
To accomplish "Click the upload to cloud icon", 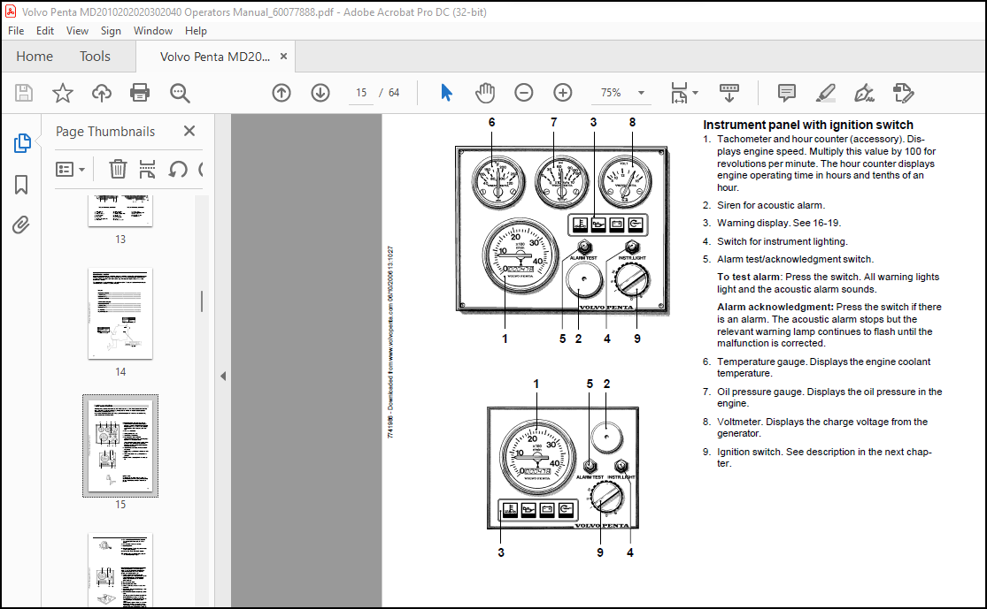I will click(x=101, y=93).
